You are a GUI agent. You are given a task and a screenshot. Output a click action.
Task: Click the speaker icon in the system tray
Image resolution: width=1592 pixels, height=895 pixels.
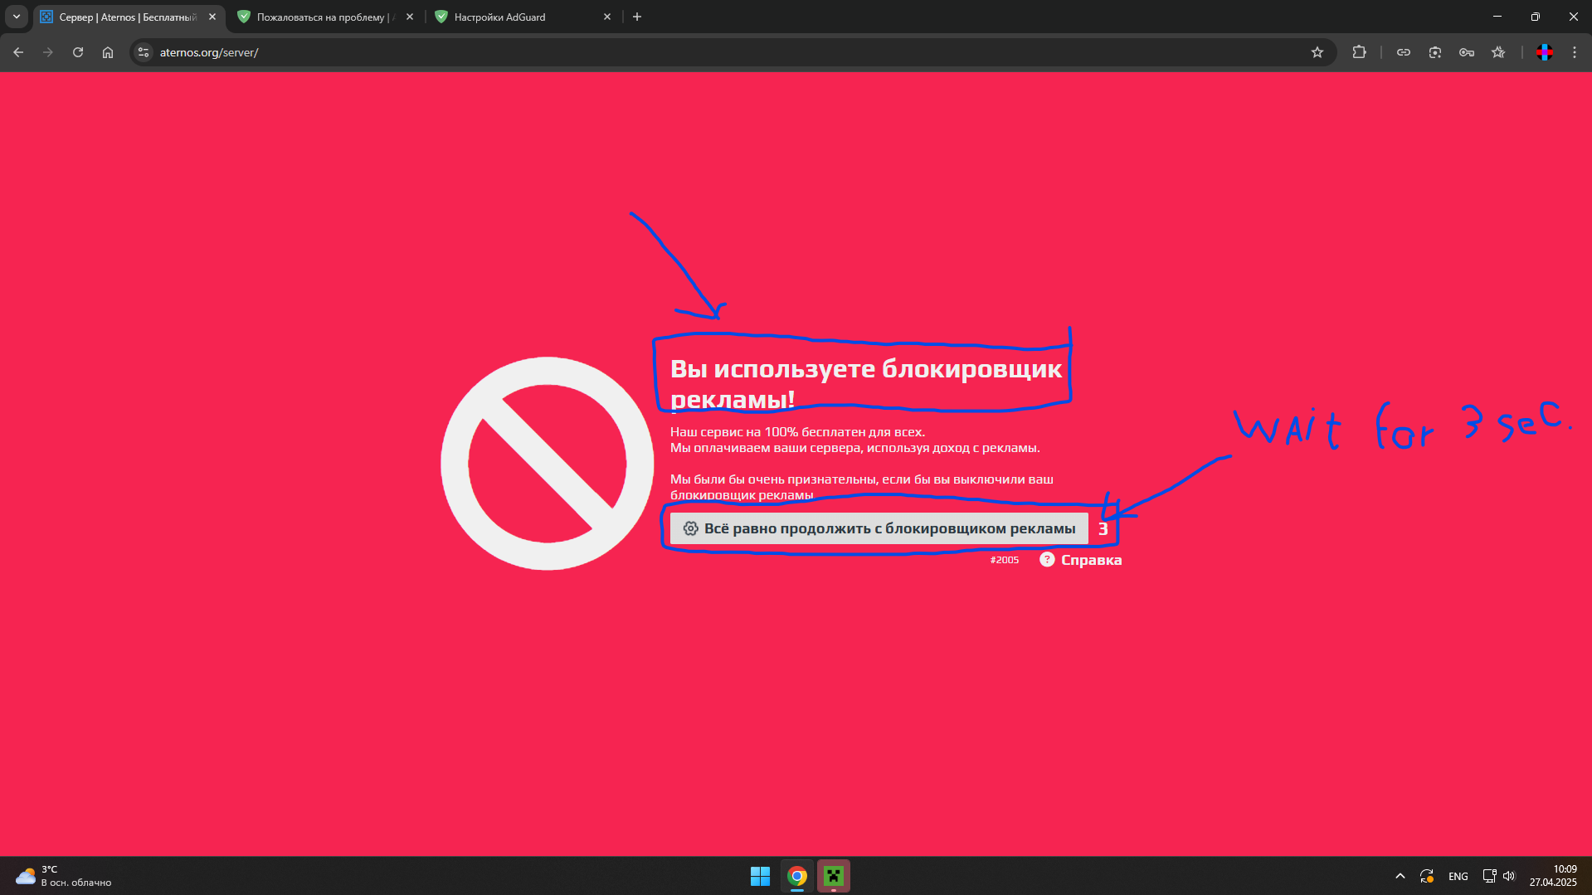1509,875
